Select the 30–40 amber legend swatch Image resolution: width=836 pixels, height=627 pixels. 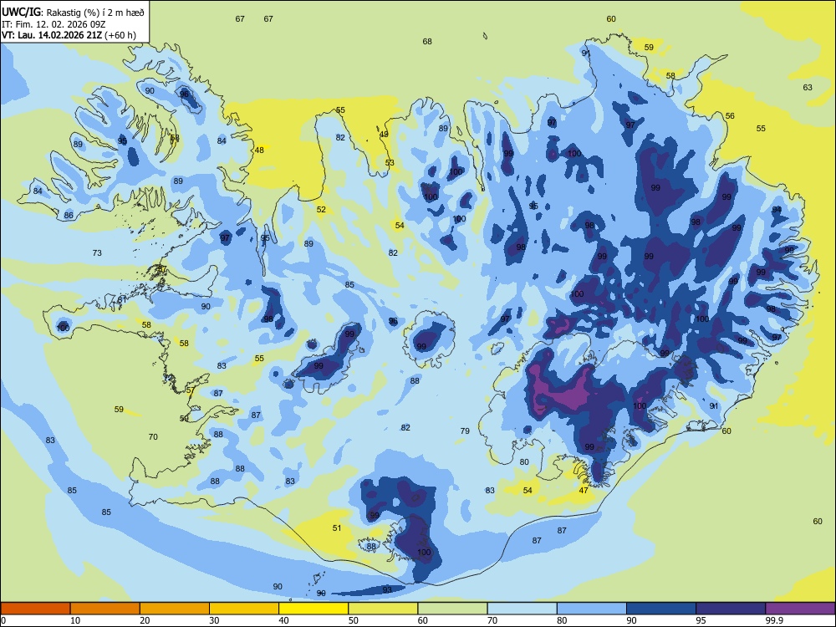point(244,609)
